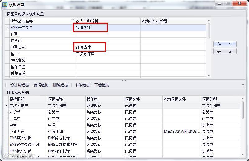Click the upper grid vertical scrollbar thumb
Viewport: 249px width, 161px height.
point(209,31)
